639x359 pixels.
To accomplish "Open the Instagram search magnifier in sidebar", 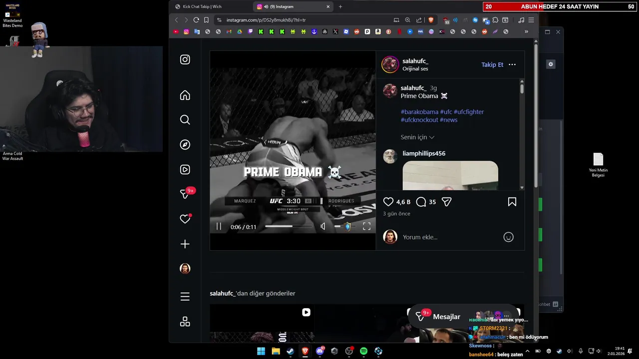I will point(185,120).
